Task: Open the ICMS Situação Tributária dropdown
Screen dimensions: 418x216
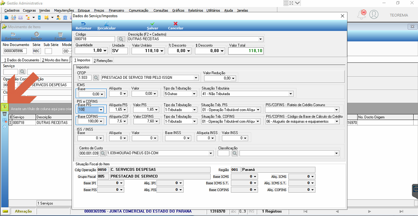Action: [x=291, y=94]
